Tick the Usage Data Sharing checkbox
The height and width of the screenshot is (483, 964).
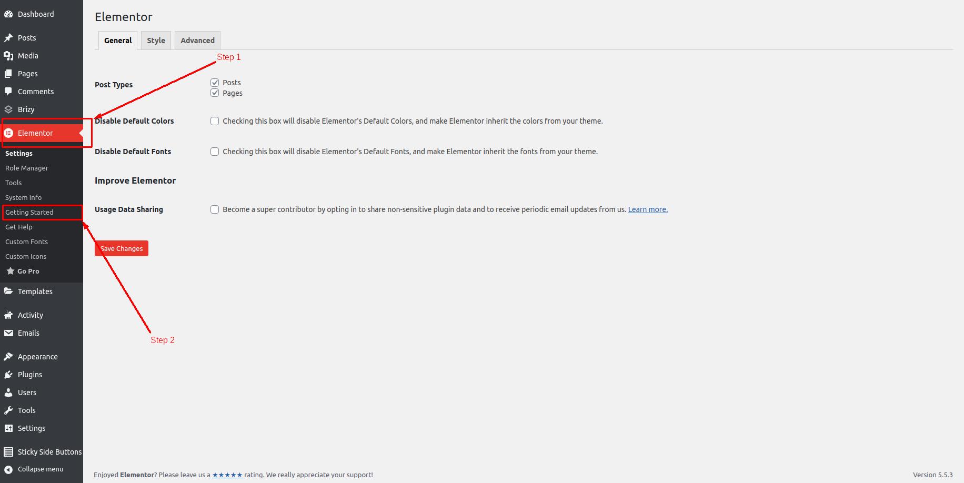pos(215,209)
